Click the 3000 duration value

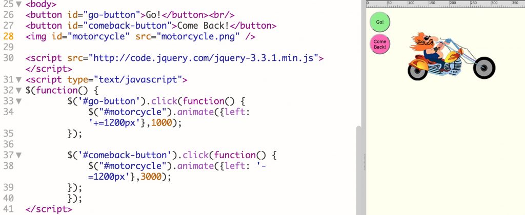[151, 177]
